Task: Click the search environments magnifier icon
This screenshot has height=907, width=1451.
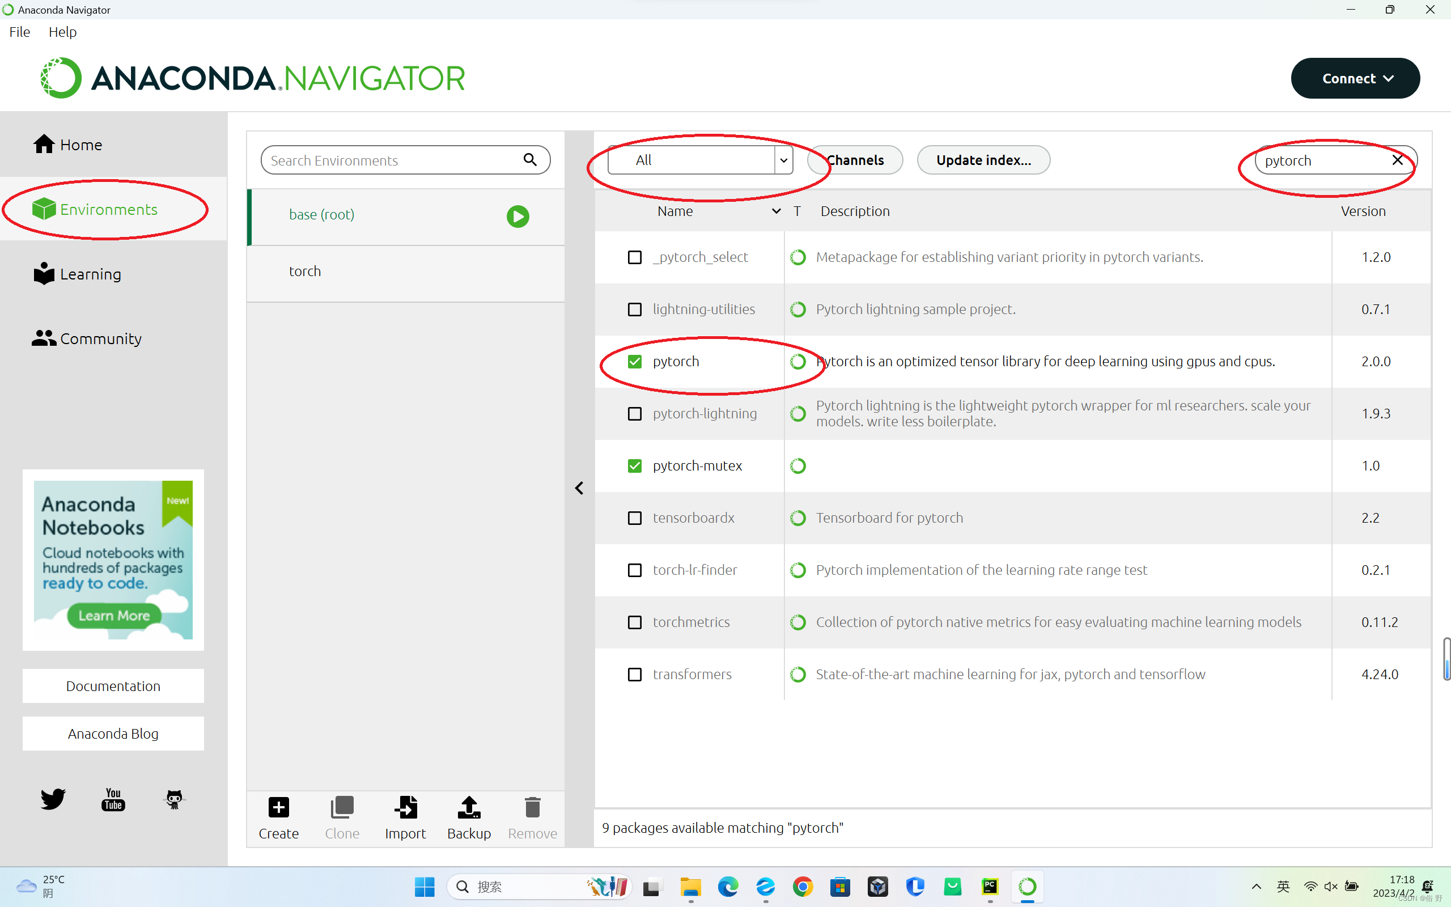Action: tap(529, 159)
